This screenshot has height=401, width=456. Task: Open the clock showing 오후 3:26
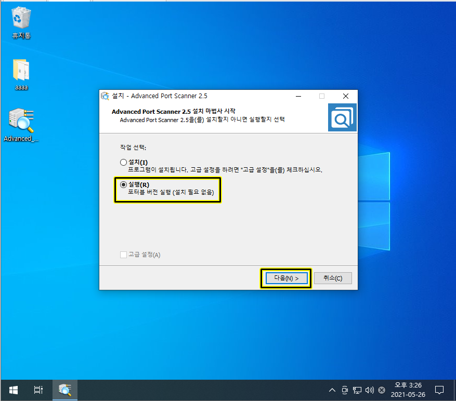408,390
